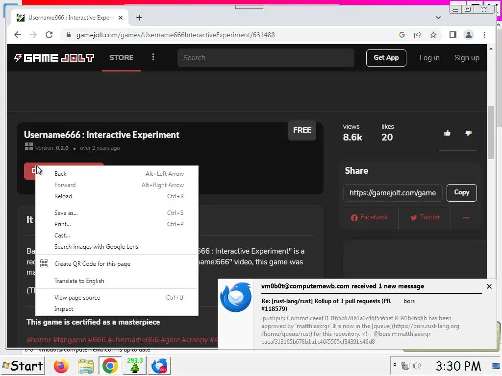The image size is (502, 376).
Task: Choose Cast... in context menu
Action: (117, 235)
